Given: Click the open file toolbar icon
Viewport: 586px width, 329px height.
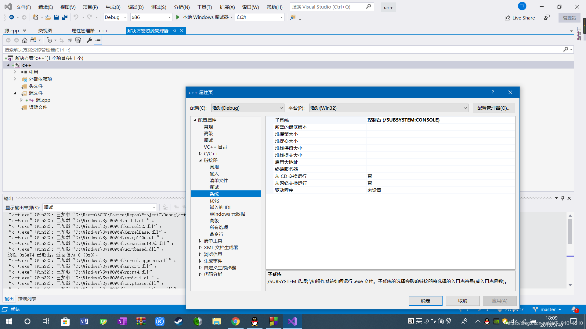Looking at the screenshot, I should point(48,17).
